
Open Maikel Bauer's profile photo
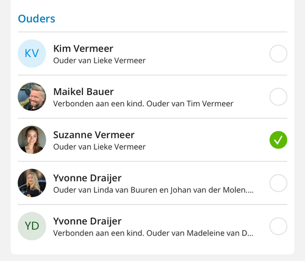(32, 97)
